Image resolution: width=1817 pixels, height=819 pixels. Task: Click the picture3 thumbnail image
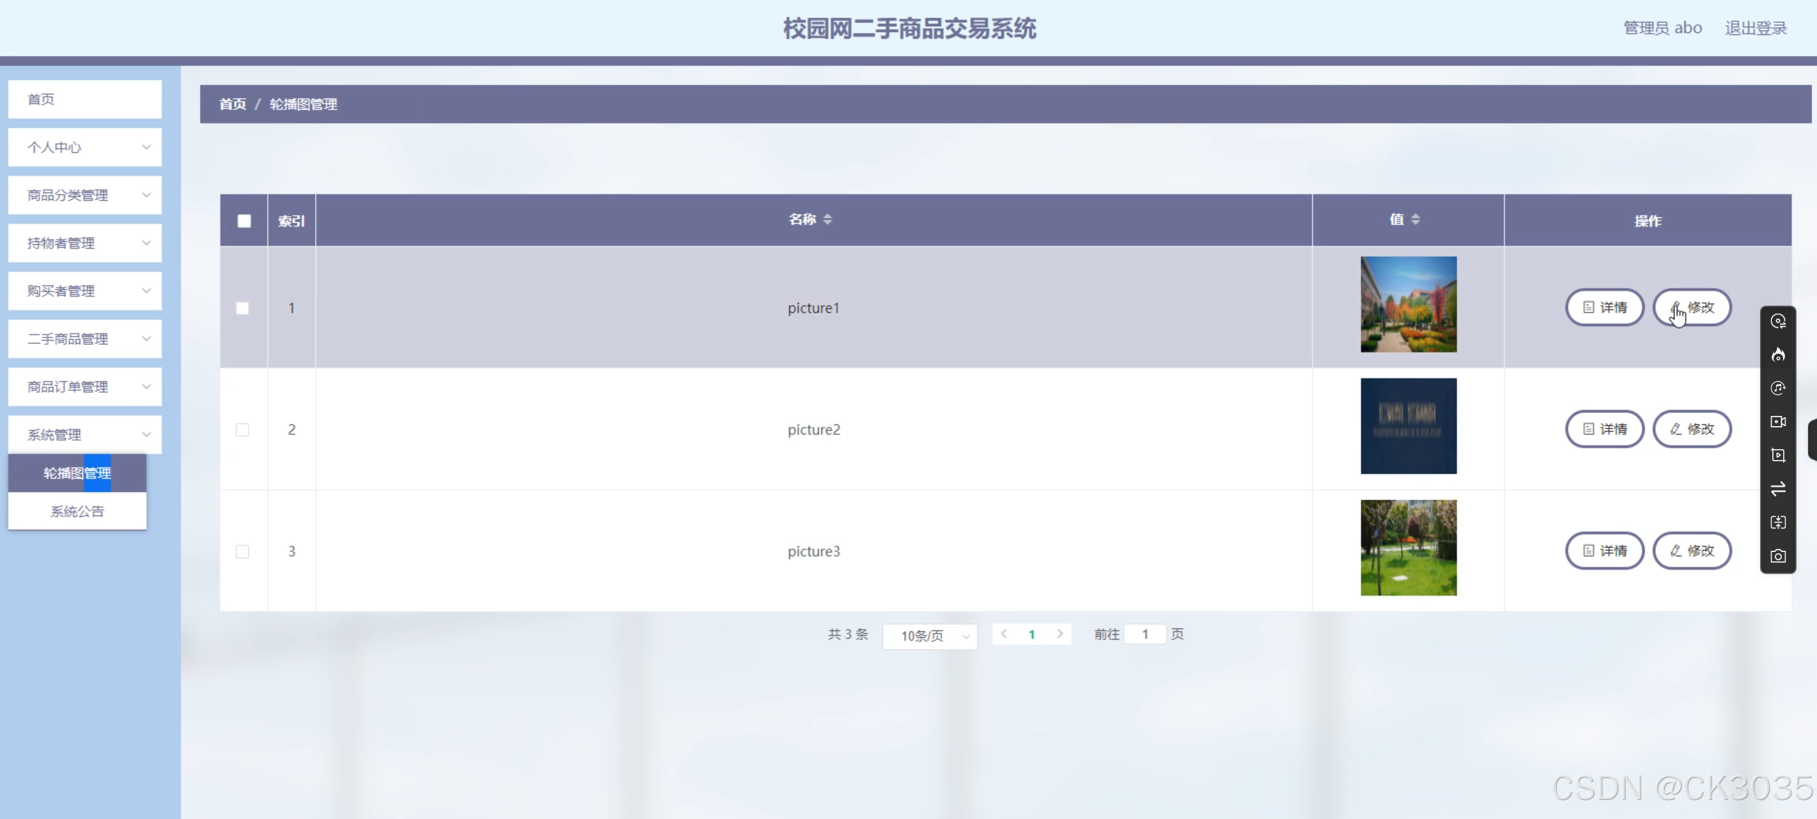point(1408,547)
